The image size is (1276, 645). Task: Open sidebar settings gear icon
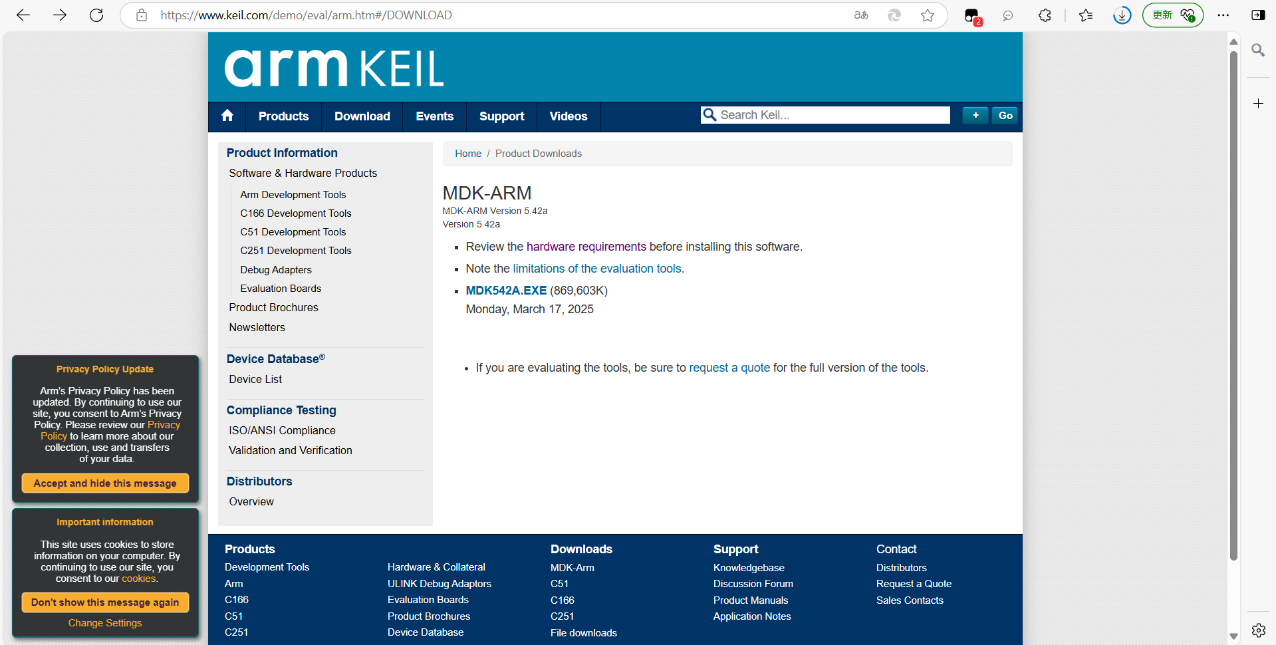1258,630
